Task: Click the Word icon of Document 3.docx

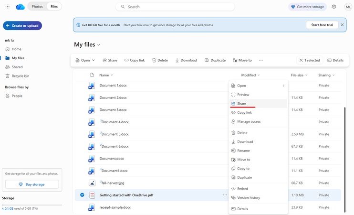Action: tap(92, 110)
